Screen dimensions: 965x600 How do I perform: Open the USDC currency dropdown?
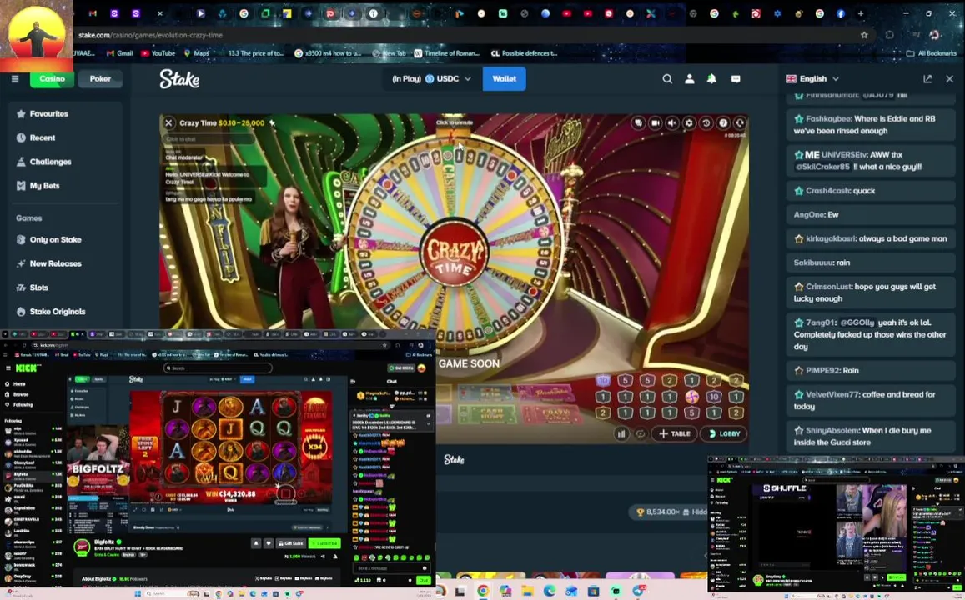pyautogui.click(x=431, y=78)
